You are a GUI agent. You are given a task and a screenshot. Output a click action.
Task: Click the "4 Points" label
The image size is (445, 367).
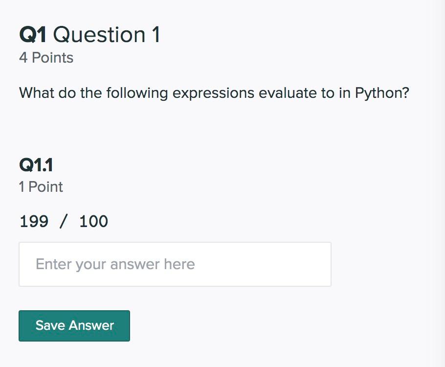click(46, 58)
